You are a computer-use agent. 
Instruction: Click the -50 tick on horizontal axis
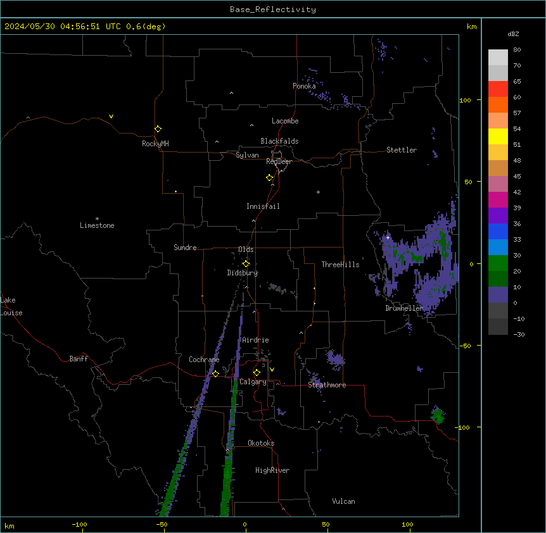[162, 524]
